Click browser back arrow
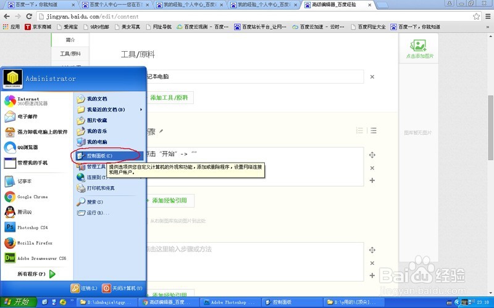The height and width of the screenshot is (308, 494). (x=7, y=17)
